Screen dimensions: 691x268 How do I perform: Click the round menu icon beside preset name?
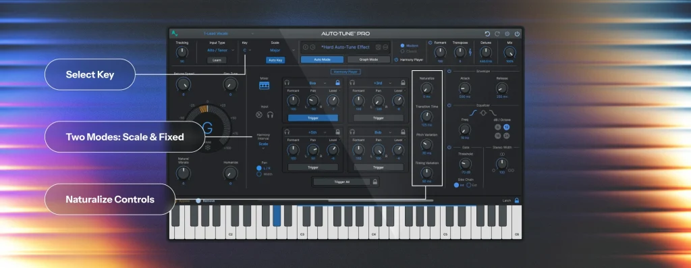pos(385,47)
